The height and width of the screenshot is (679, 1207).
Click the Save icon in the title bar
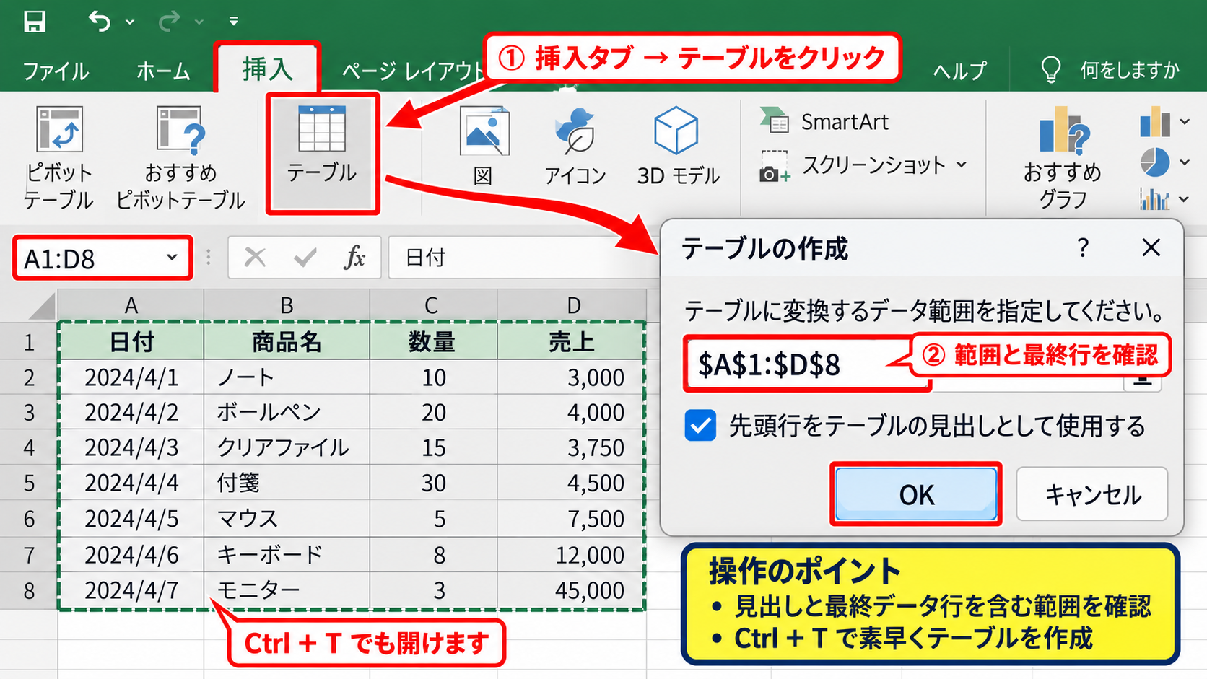click(34, 21)
